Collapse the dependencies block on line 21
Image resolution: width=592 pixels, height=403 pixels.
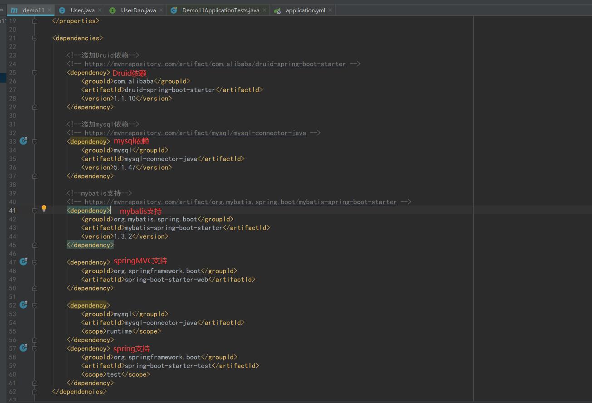click(34, 38)
